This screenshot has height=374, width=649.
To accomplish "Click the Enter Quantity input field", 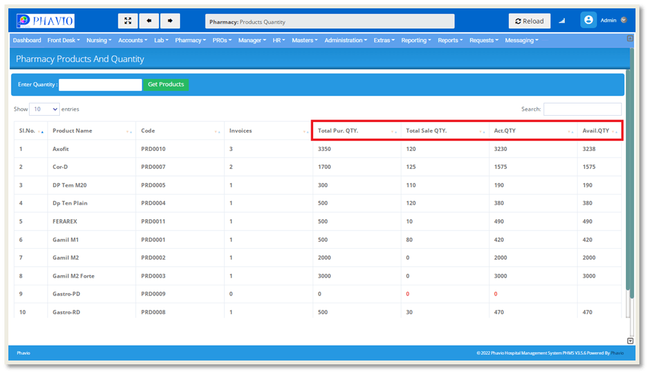I will (x=100, y=85).
